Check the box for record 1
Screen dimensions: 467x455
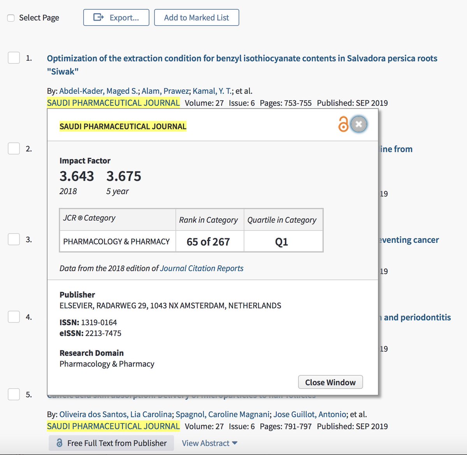(x=14, y=58)
